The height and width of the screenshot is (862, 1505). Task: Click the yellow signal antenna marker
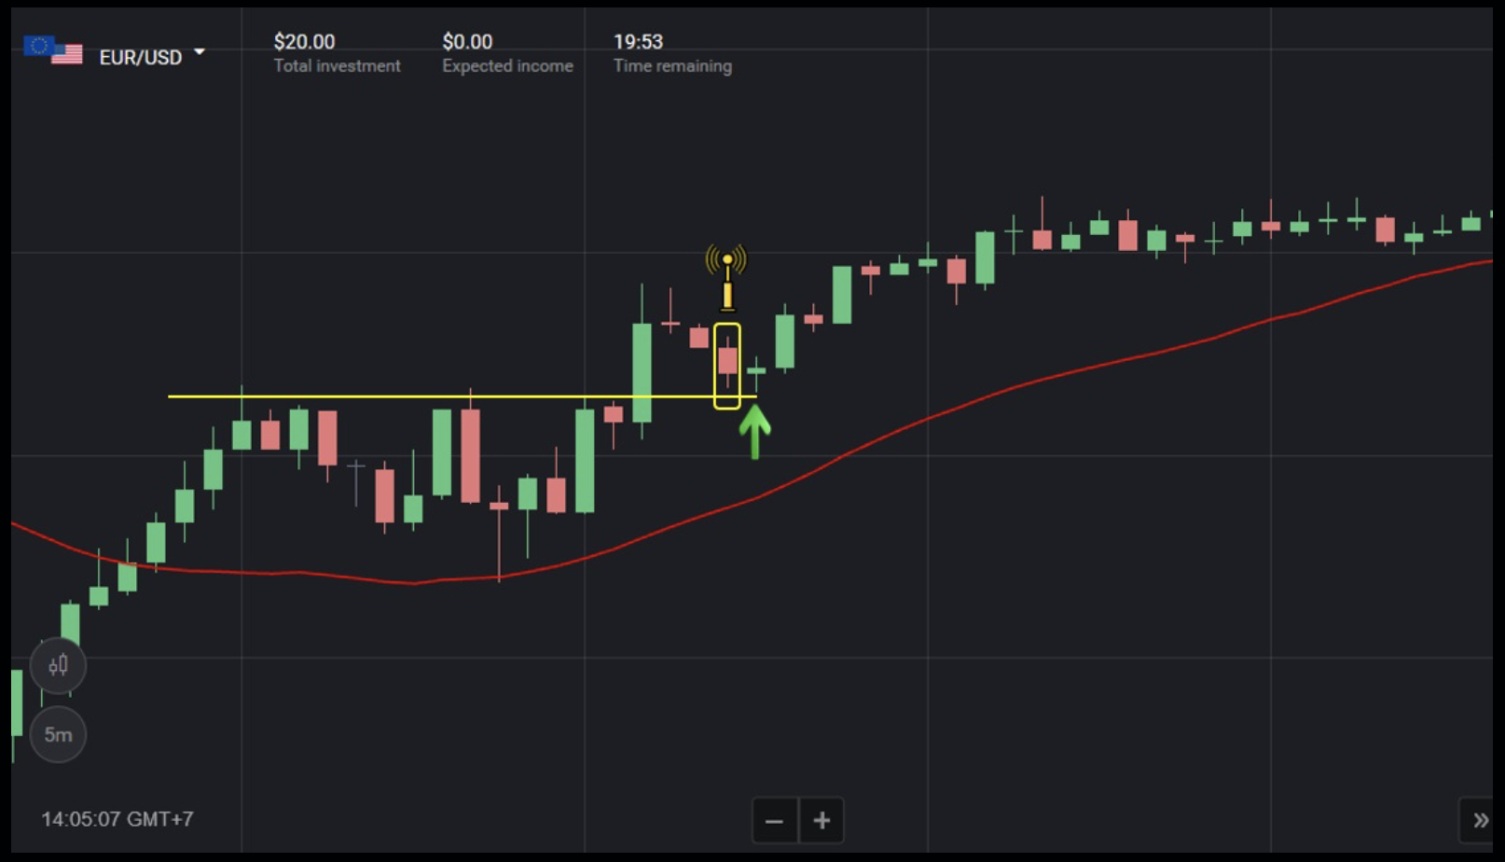(x=726, y=277)
